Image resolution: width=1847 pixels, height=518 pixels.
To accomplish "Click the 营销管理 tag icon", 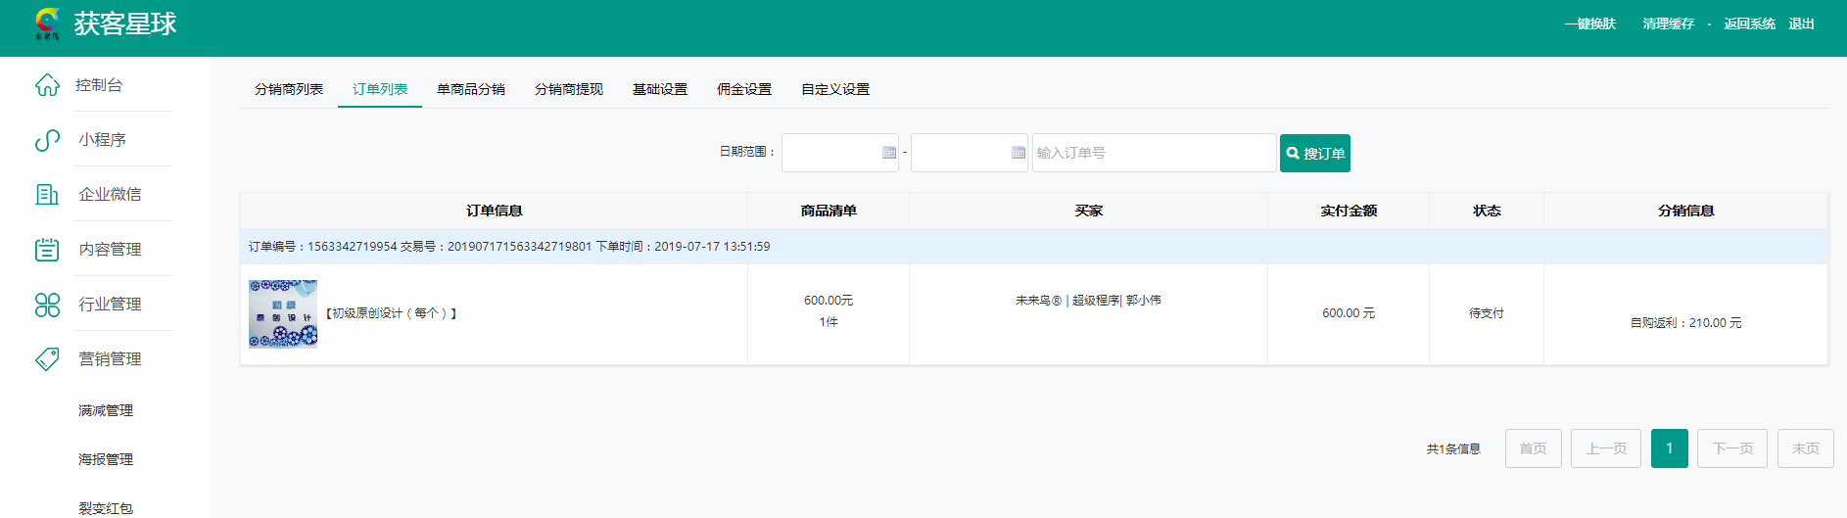I will click(x=47, y=359).
